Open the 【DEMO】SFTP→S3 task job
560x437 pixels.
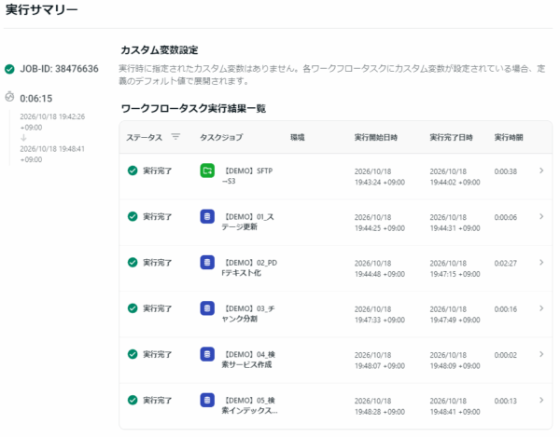tap(247, 176)
